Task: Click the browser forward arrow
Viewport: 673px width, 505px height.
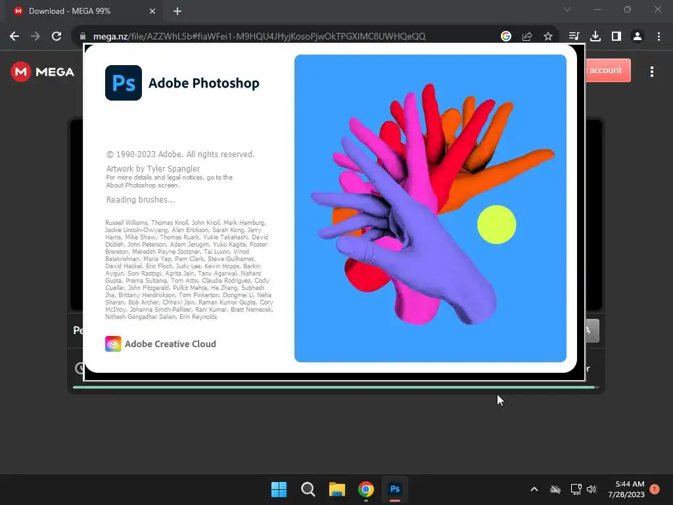Action: [35, 37]
